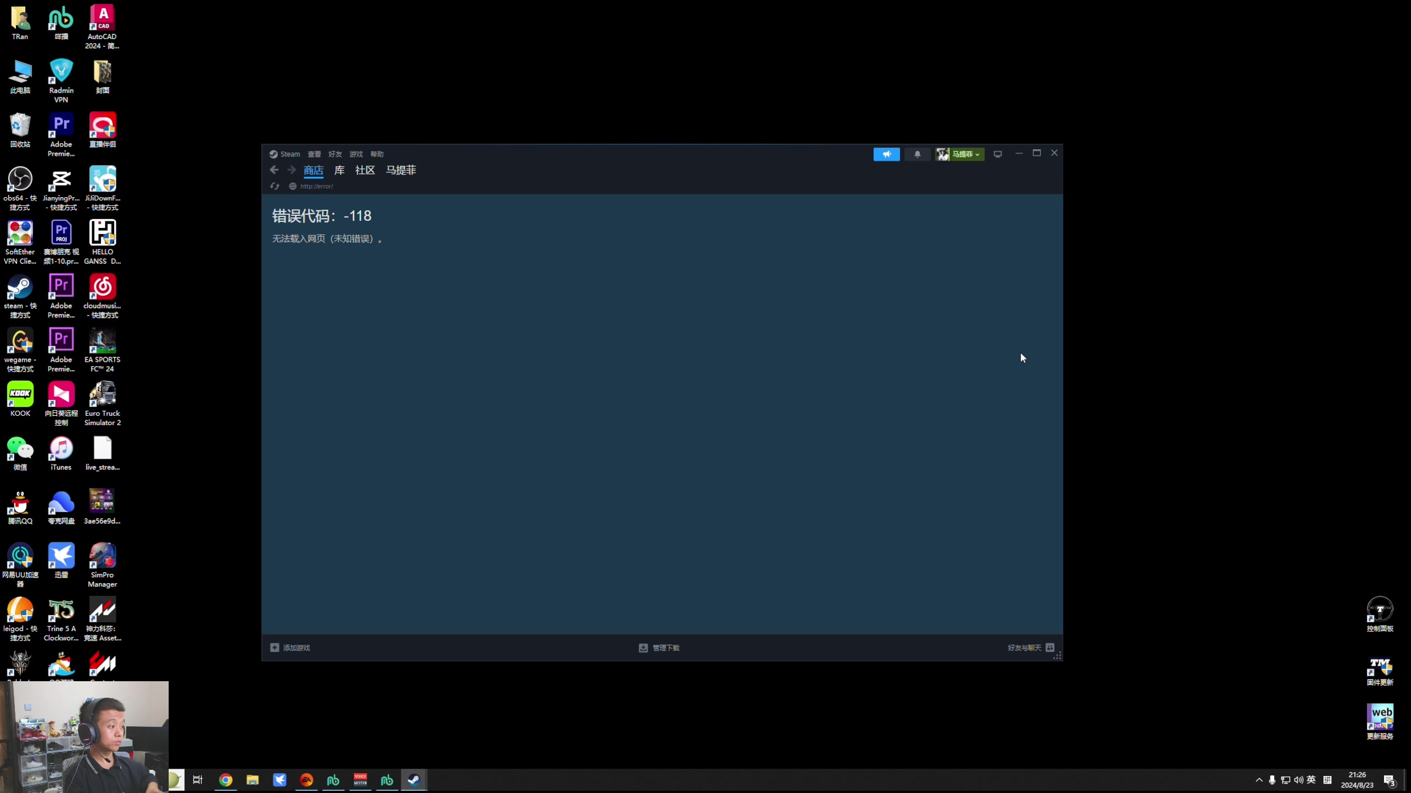Select the obs64 shortcut icon

(20, 188)
